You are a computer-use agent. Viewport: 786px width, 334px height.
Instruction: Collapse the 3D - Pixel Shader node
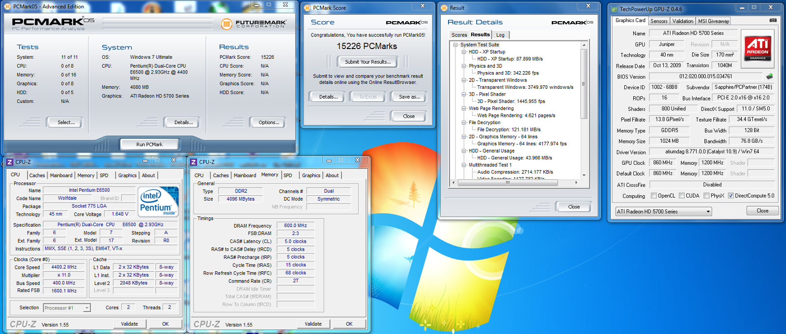(464, 94)
